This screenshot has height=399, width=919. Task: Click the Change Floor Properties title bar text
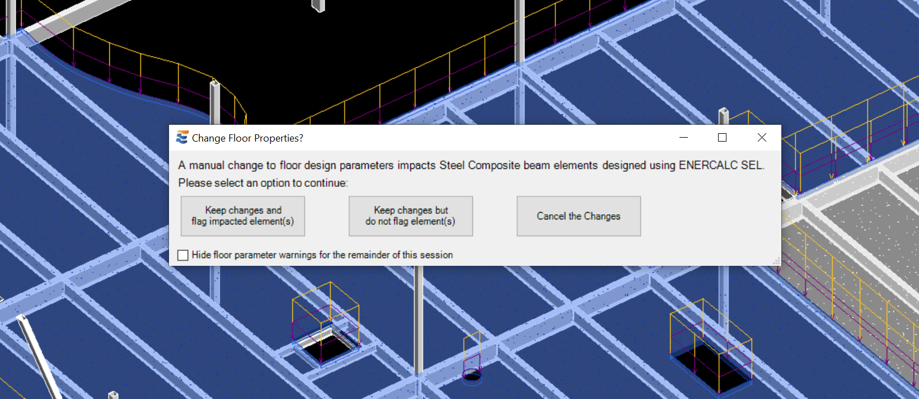[x=247, y=138]
